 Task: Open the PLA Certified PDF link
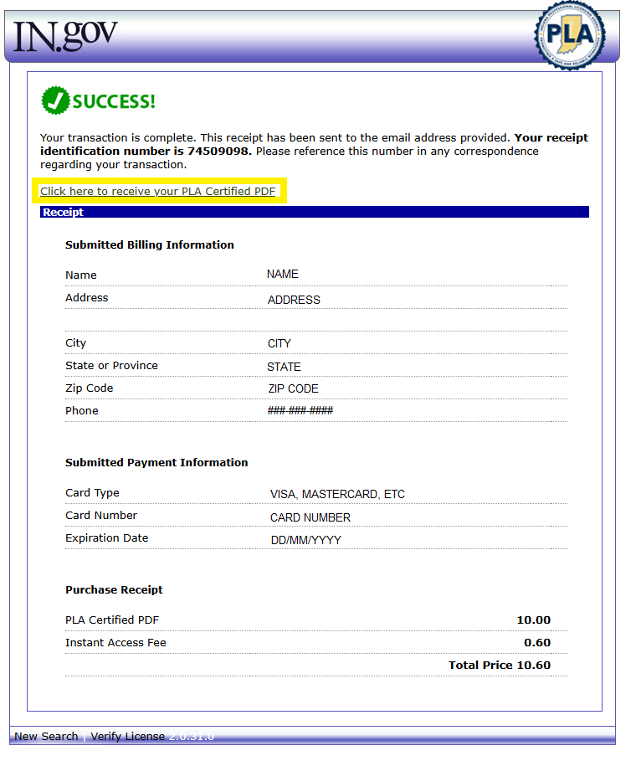pos(157,192)
